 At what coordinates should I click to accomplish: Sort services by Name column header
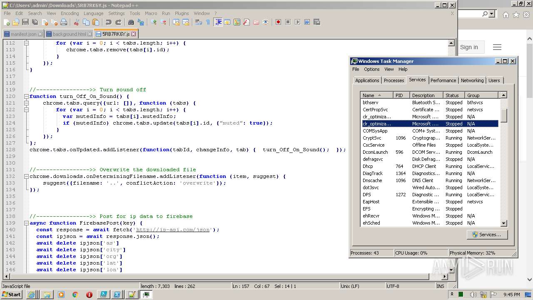pyautogui.click(x=376, y=95)
